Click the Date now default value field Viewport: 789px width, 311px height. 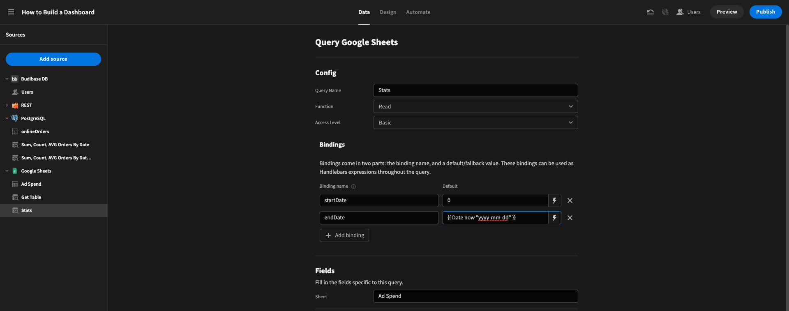click(x=495, y=218)
